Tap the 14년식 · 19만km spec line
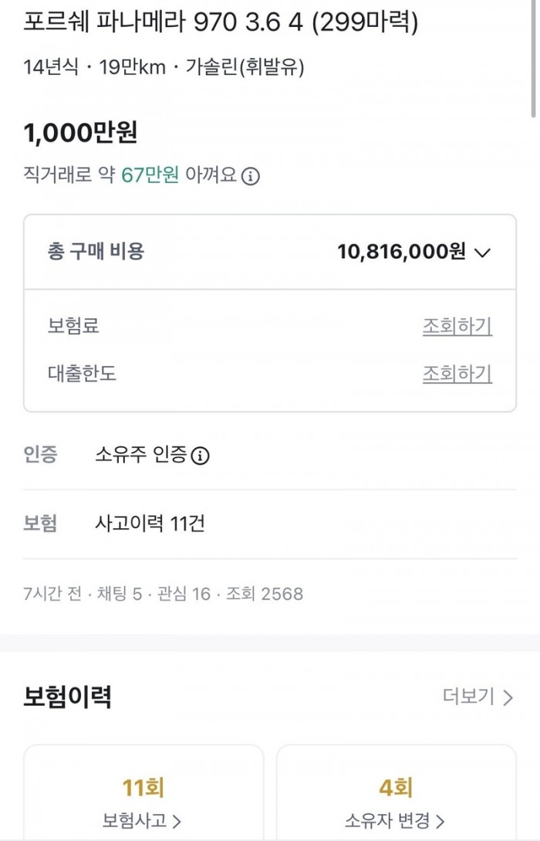The height and width of the screenshot is (841, 540). [x=94, y=67]
